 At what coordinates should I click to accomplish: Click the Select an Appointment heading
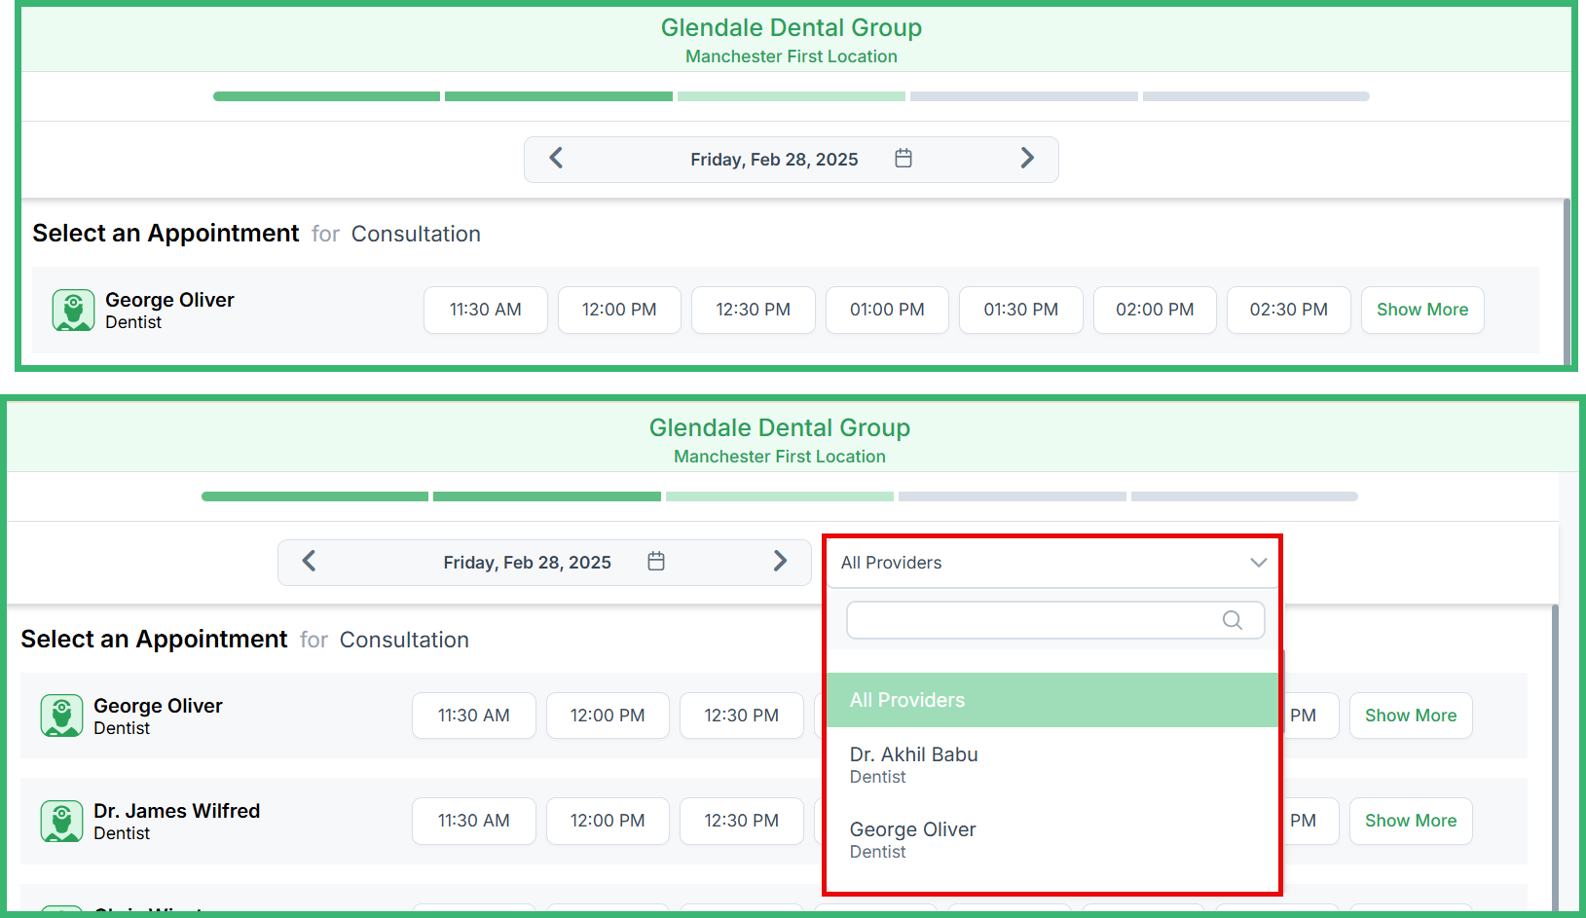click(164, 233)
